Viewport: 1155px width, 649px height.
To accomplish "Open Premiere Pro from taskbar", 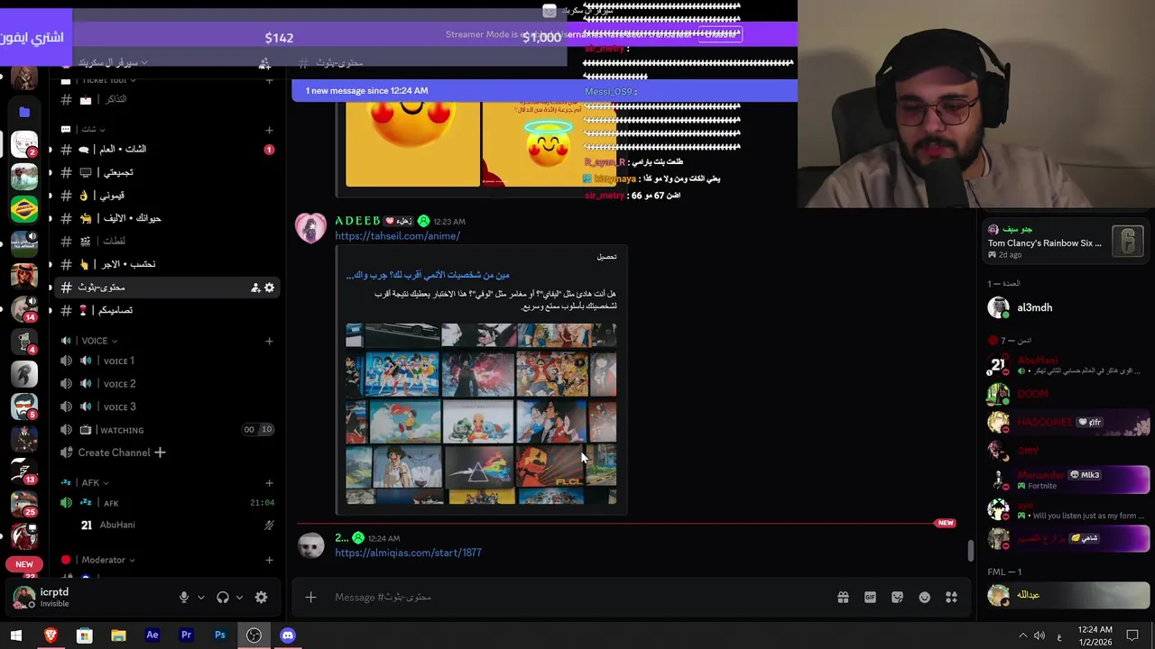I will coord(186,635).
